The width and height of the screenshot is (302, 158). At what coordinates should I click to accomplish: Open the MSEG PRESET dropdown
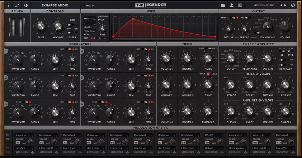click(90, 19)
